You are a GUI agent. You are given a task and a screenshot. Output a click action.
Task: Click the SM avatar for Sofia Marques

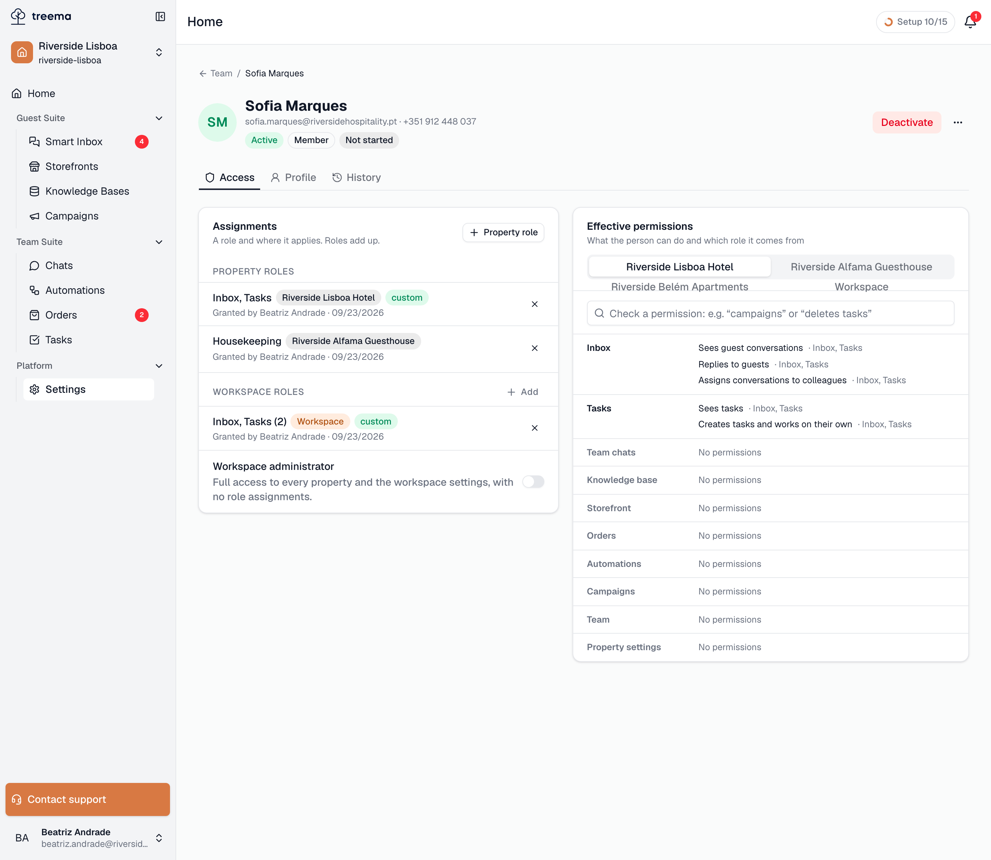click(217, 122)
